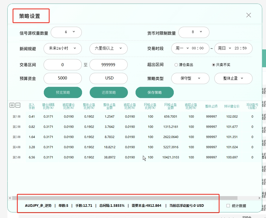
Task: Select the 第2单 row label
Action: point(17,127)
